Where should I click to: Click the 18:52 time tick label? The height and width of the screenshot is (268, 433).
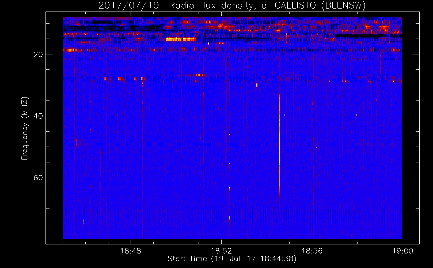tap(221, 251)
